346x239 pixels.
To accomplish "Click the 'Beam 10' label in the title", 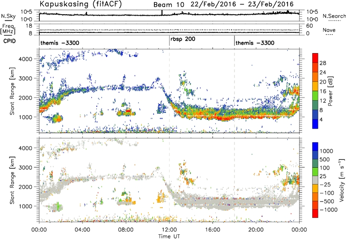I will [x=169, y=5].
